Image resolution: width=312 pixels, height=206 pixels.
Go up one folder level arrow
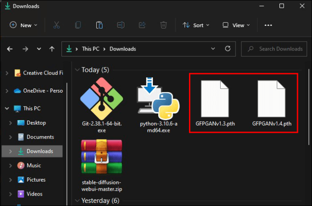(52, 49)
